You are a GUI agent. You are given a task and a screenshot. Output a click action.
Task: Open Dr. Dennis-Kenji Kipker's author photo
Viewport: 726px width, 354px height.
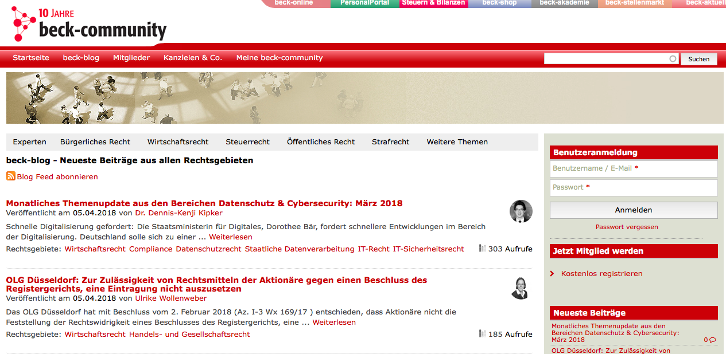[x=521, y=211]
